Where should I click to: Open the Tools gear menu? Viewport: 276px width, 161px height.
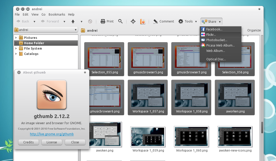pyautogui.click(x=188, y=21)
